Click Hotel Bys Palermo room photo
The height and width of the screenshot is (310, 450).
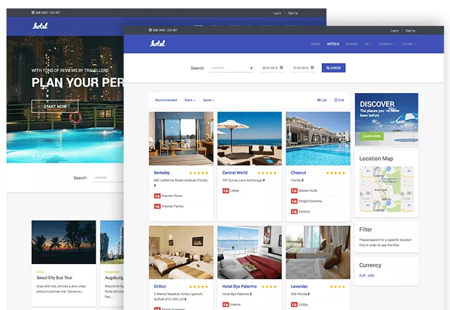tap(250, 253)
